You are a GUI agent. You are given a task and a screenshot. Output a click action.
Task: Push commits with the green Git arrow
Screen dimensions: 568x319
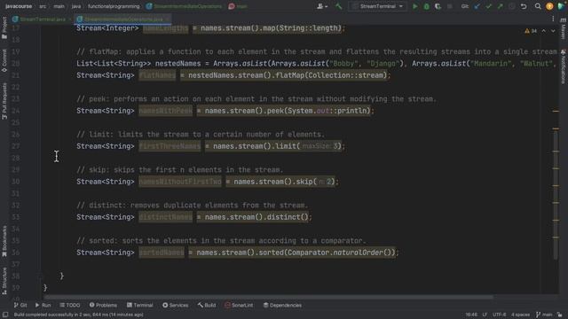coord(501,6)
